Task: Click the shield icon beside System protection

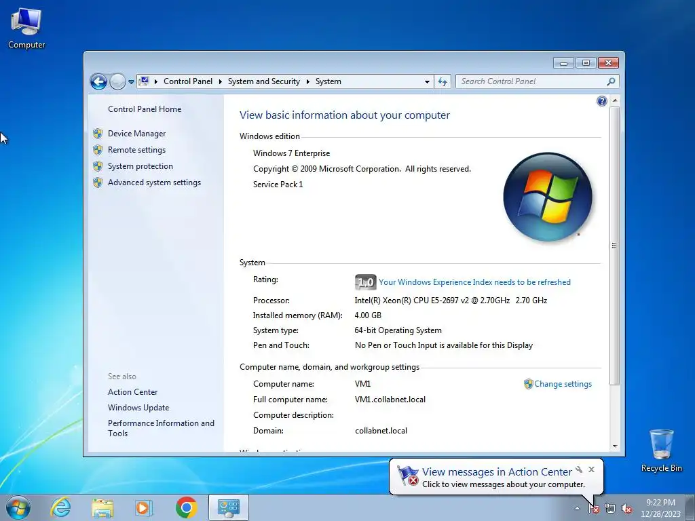Action: tap(98, 166)
